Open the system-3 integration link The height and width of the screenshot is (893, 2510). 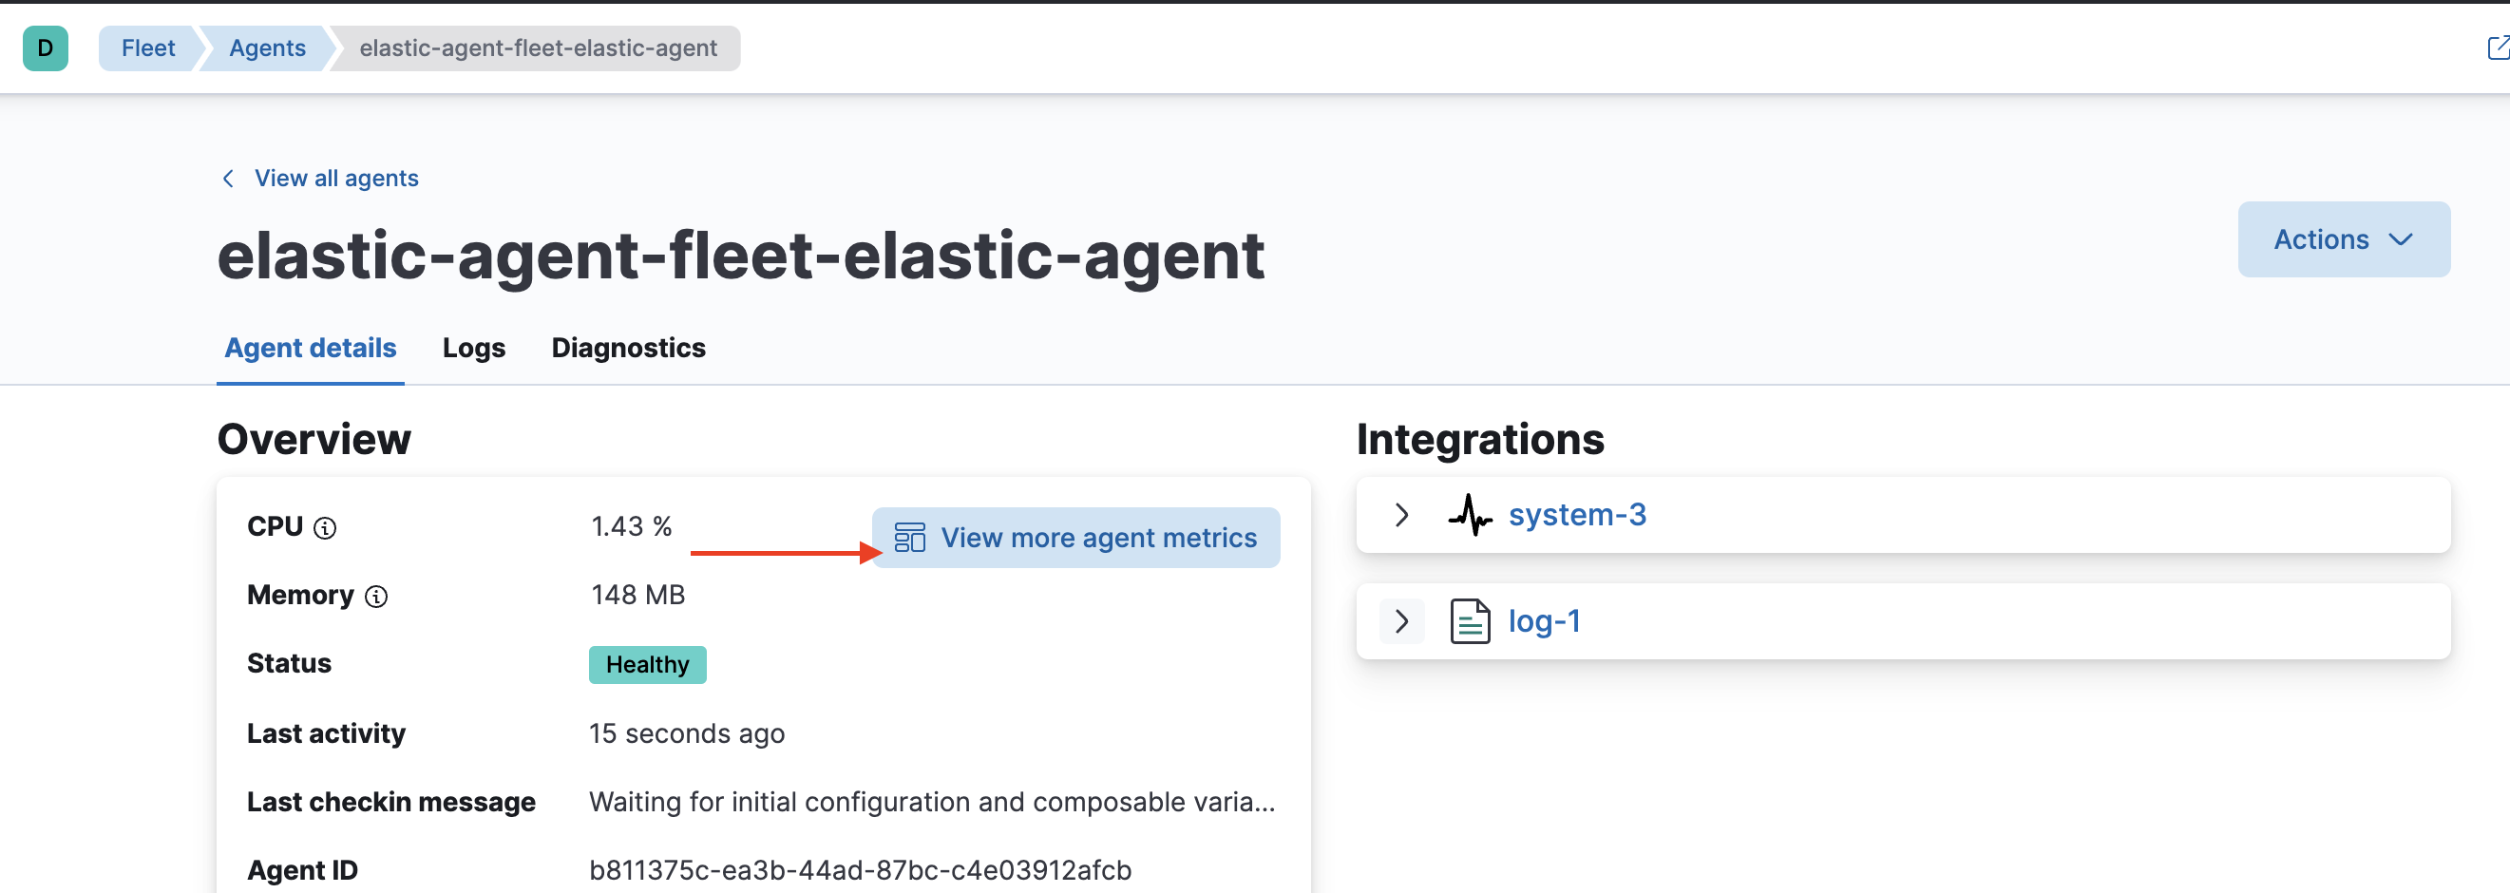pos(1576,514)
